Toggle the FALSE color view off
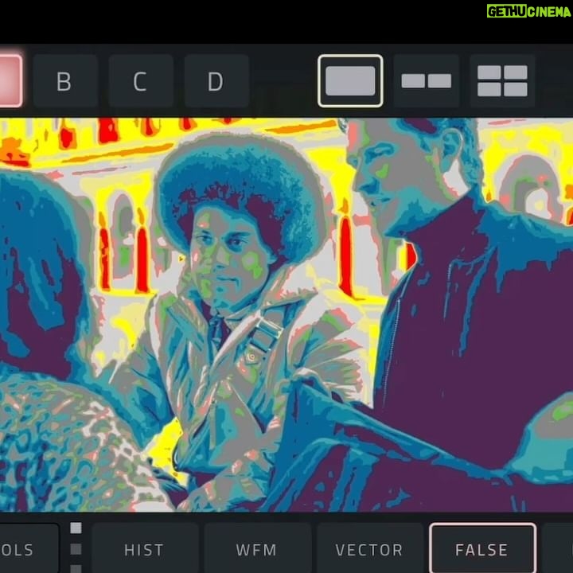 482,549
